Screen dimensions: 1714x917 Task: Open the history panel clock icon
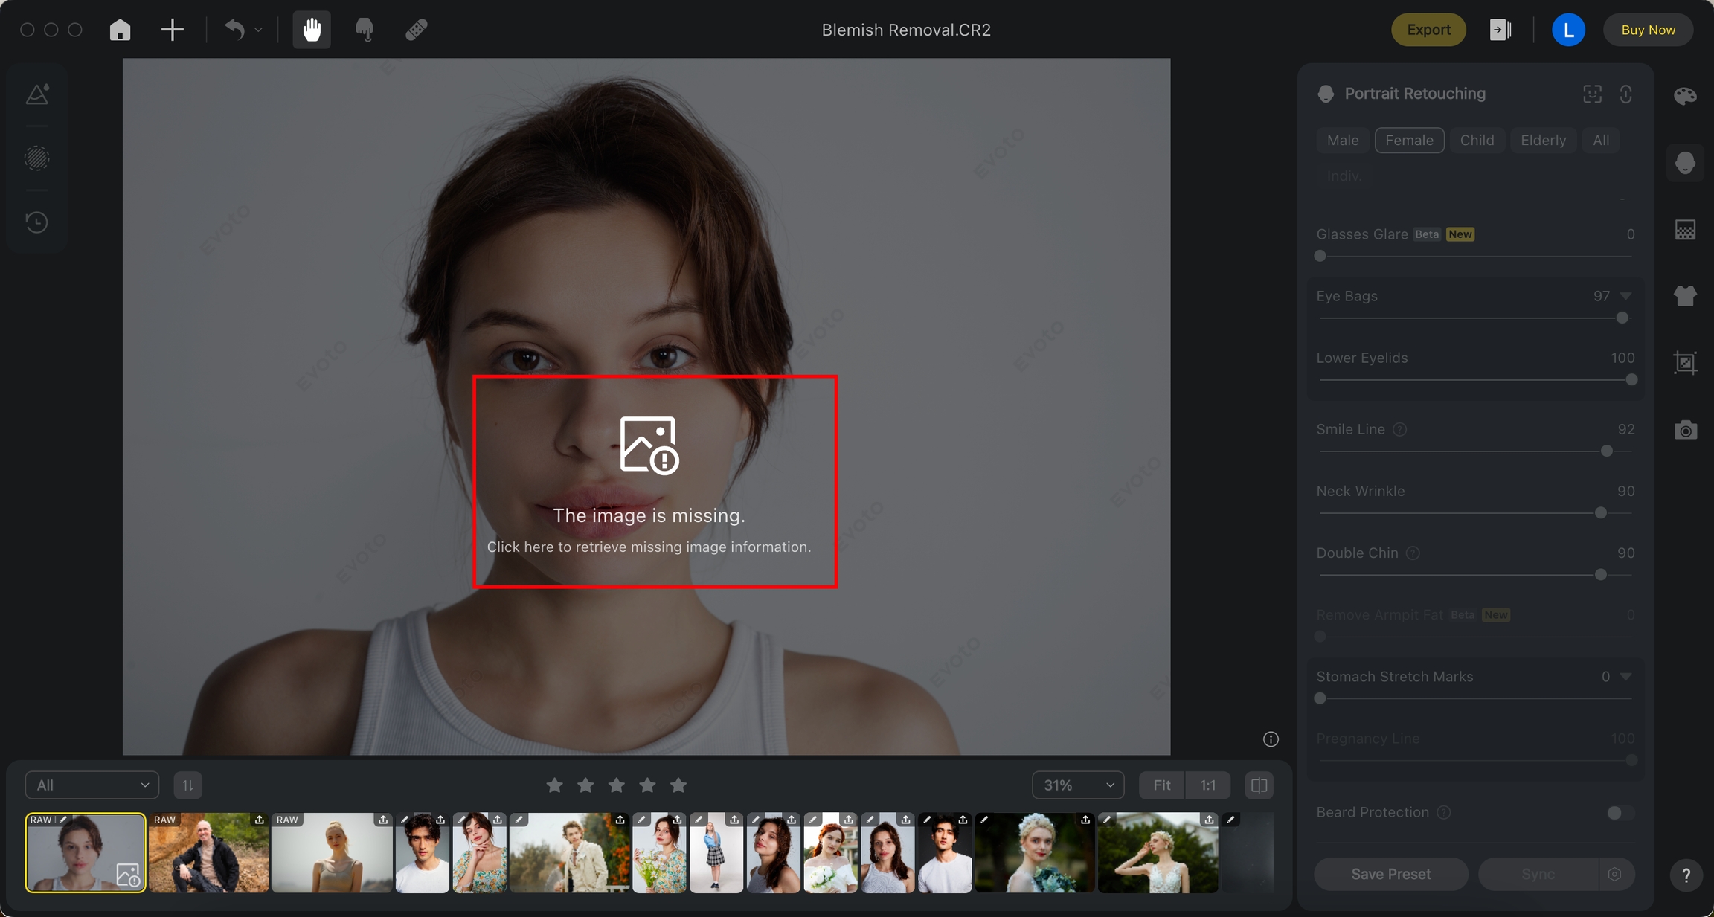36,222
